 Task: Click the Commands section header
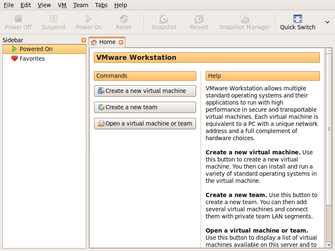click(145, 76)
